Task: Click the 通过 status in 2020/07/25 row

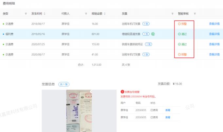Action: pos(182,44)
